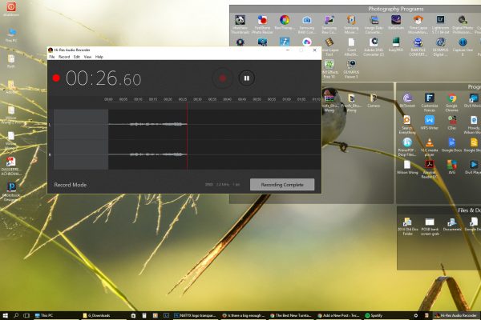
Task: Click the red playhead line in the waveform
Action: tap(188, 136)
